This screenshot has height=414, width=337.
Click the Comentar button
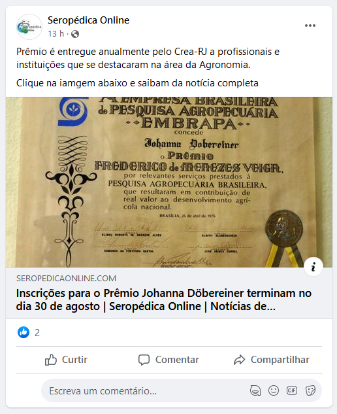click(169, 360)
